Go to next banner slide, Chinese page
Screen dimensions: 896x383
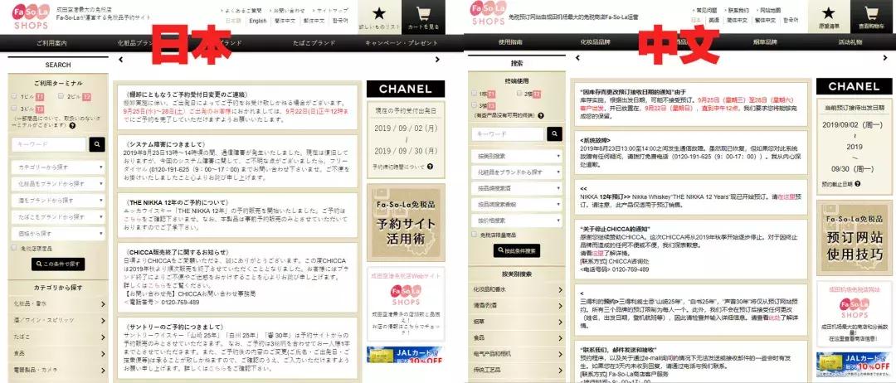point(884,58)
